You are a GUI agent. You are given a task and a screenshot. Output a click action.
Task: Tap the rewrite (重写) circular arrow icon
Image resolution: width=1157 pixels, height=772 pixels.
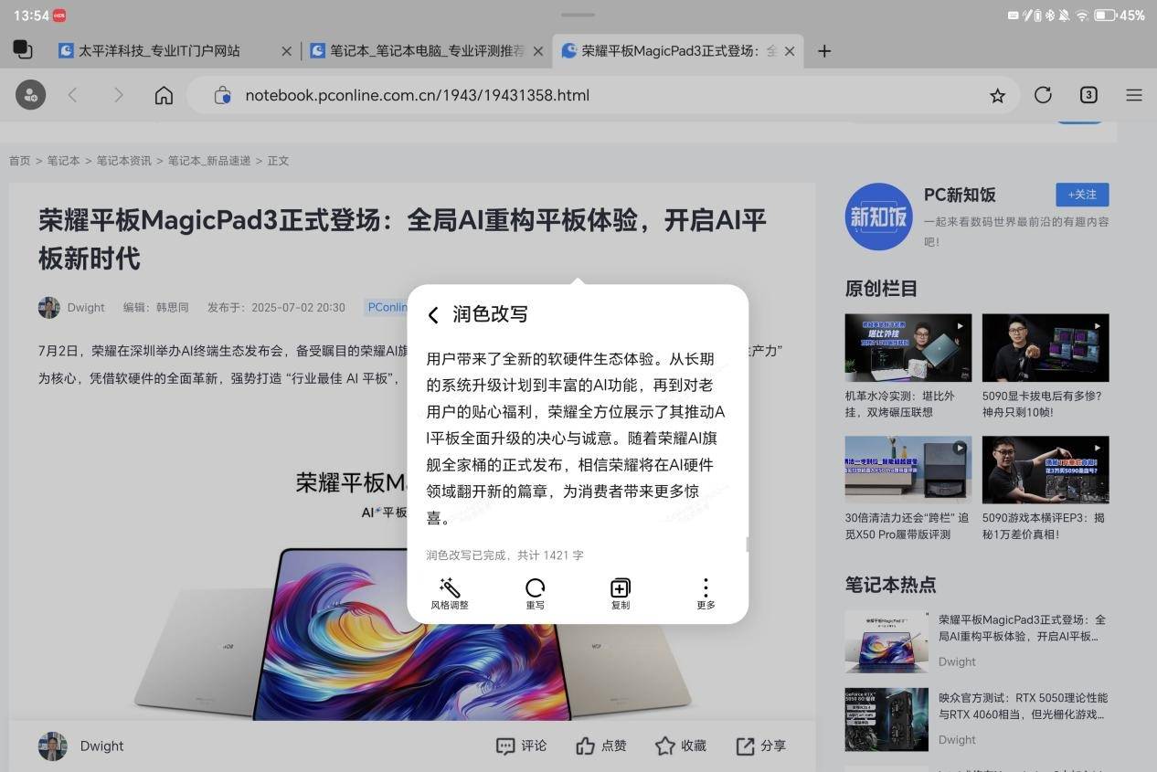point(535,588)
